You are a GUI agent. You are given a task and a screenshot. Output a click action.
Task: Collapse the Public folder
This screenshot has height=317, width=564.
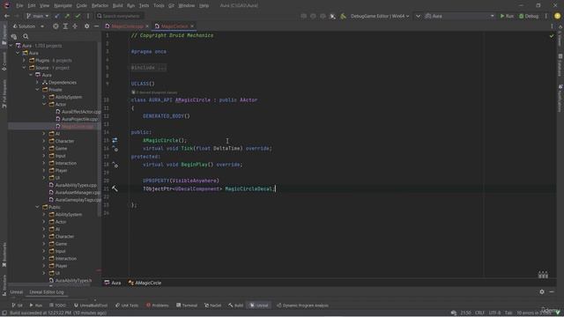(37, 207)
